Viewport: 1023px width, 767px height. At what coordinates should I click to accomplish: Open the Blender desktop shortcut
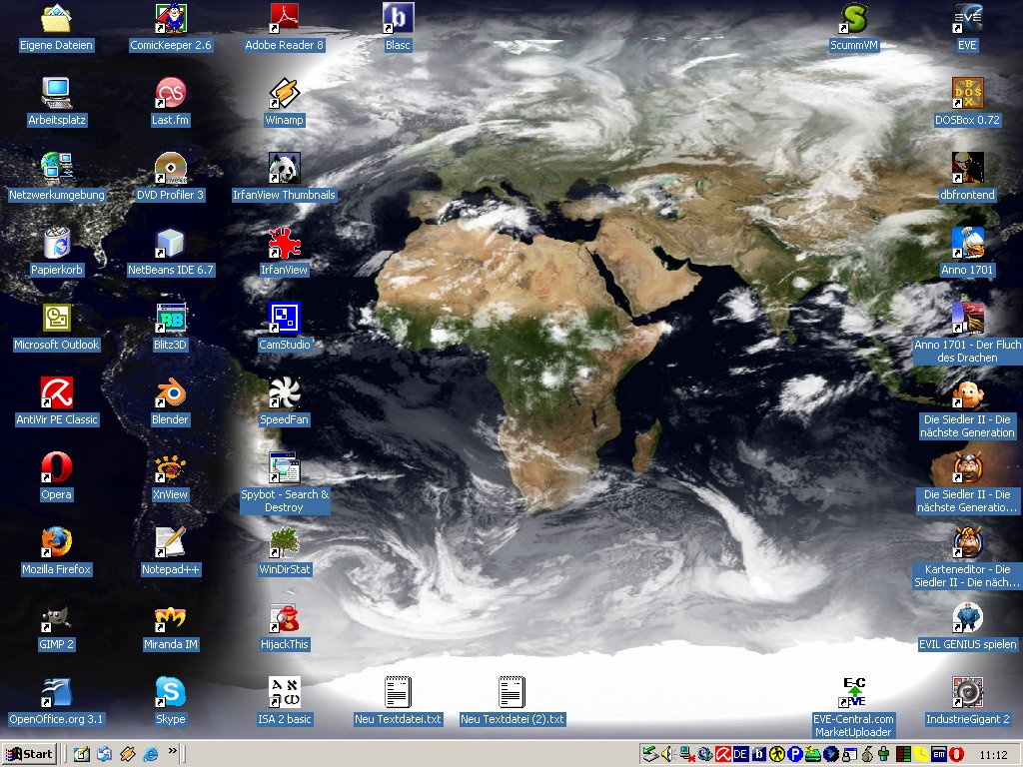pyautogui.click(x=170, y=393)
